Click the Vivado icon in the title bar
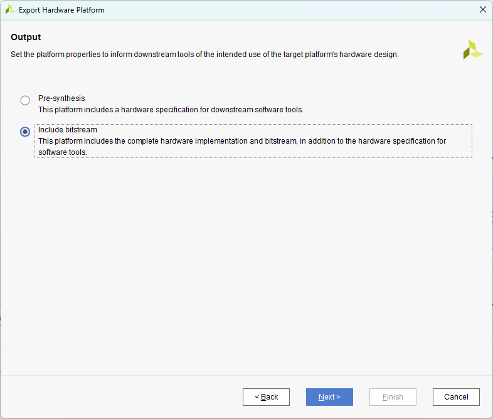 click(10, 10)
